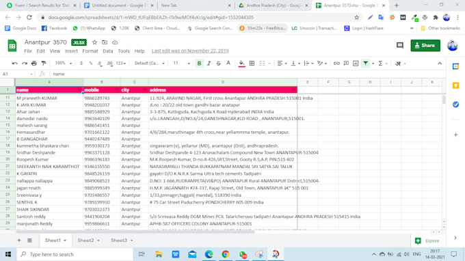The image size is (465, 261).
Task: Format as percent
Action: [x=91, y=64]
